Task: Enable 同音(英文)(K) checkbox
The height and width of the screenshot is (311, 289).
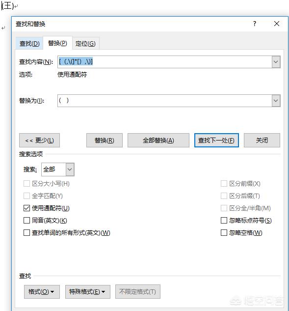Action: pyautogui.click(x=26, y=221)
